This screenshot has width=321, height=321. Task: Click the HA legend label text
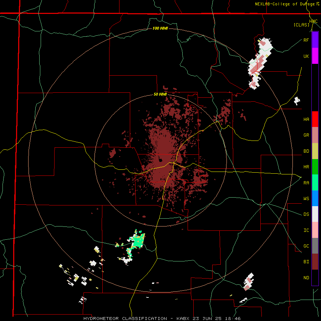pos(306,119)
